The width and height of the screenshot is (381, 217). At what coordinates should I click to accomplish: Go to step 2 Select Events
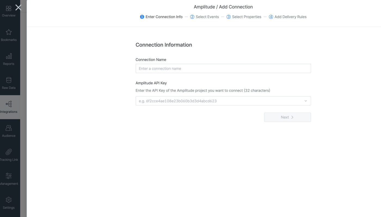point(204,17)
